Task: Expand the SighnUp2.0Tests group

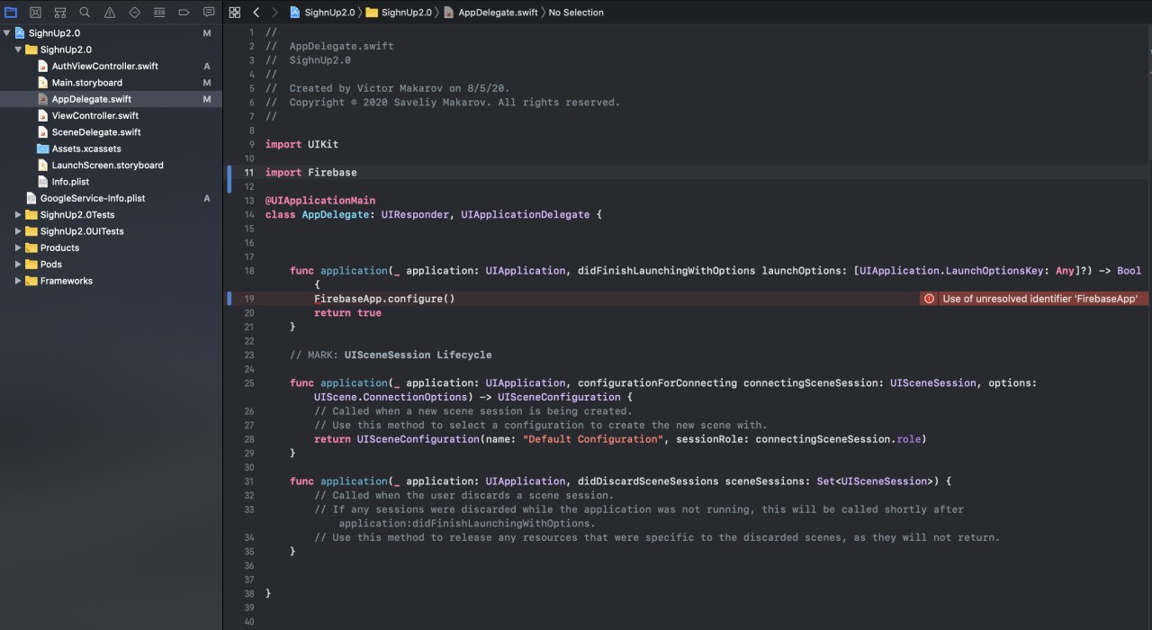Action: [19, 215]
